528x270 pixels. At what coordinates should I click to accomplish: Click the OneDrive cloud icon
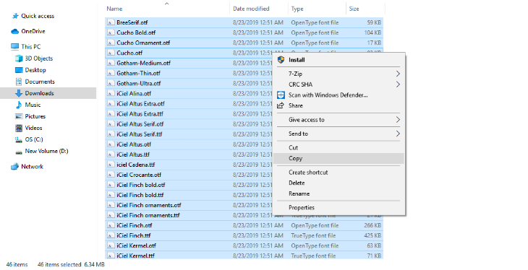(14, 31)
